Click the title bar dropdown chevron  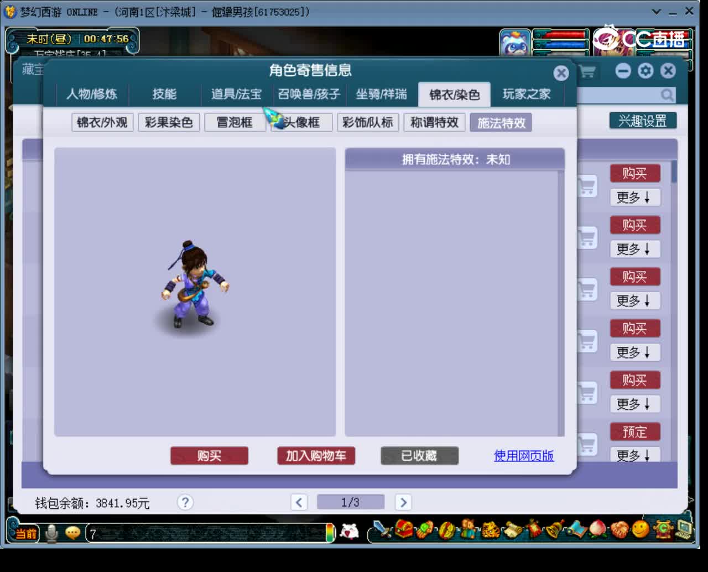(x=656, y=11)
